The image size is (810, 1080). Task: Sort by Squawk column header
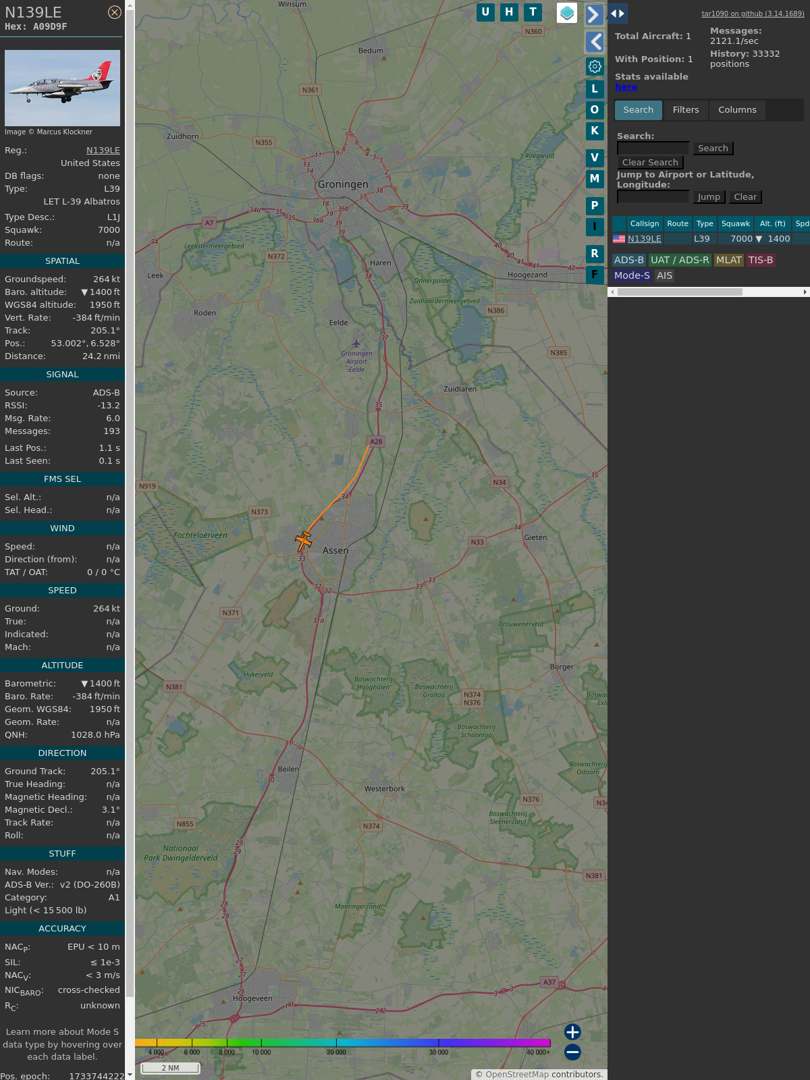tap(736, 223)
